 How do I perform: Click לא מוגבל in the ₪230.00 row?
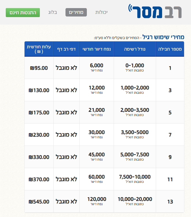[66, 135]
